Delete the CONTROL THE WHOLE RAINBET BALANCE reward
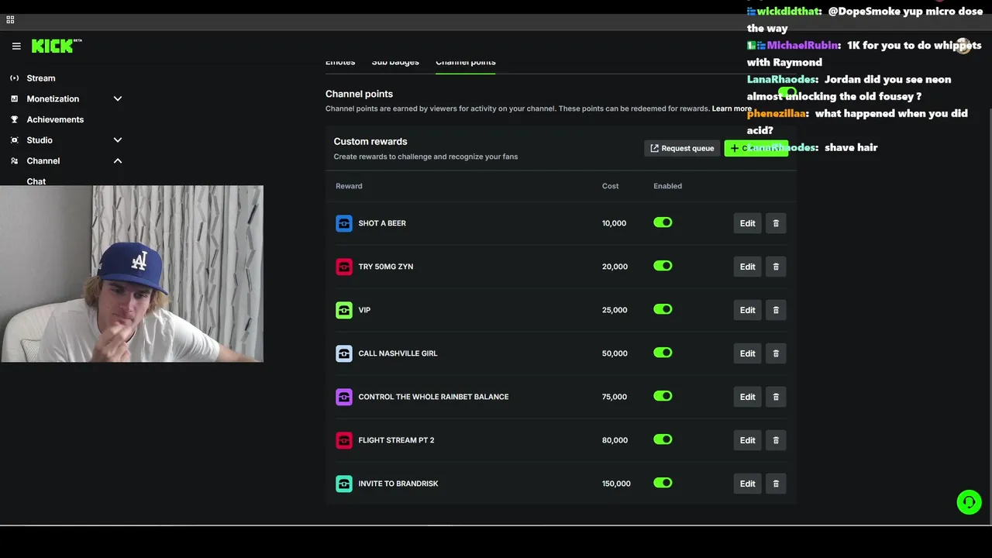Viewport: 992px width, 558px height. [x=776, y=397]
